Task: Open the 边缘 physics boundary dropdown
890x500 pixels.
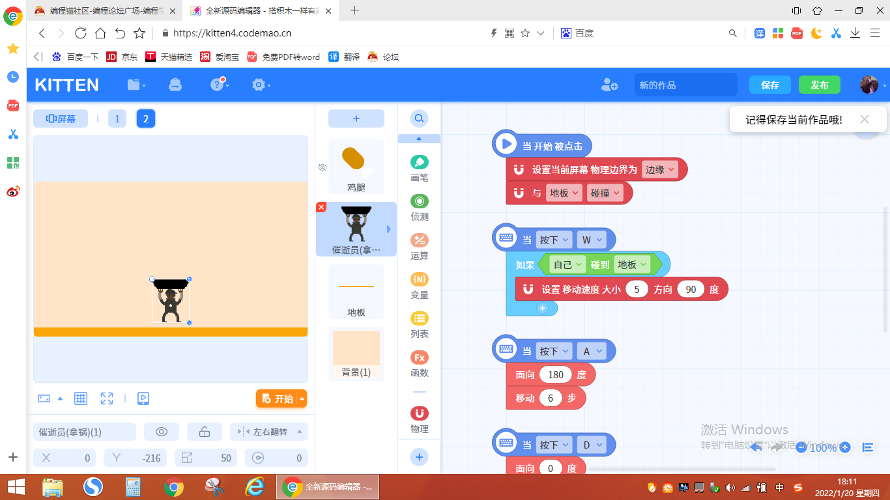Action: (660, 169)
